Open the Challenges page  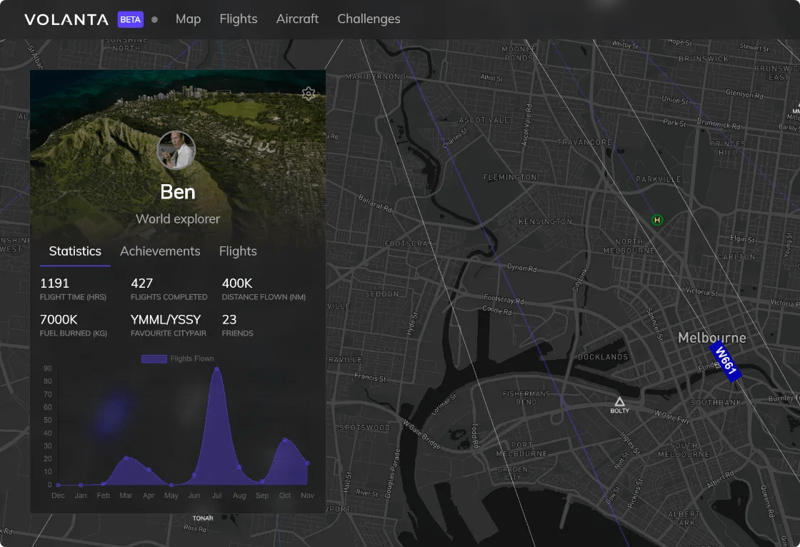click(369, 19)
